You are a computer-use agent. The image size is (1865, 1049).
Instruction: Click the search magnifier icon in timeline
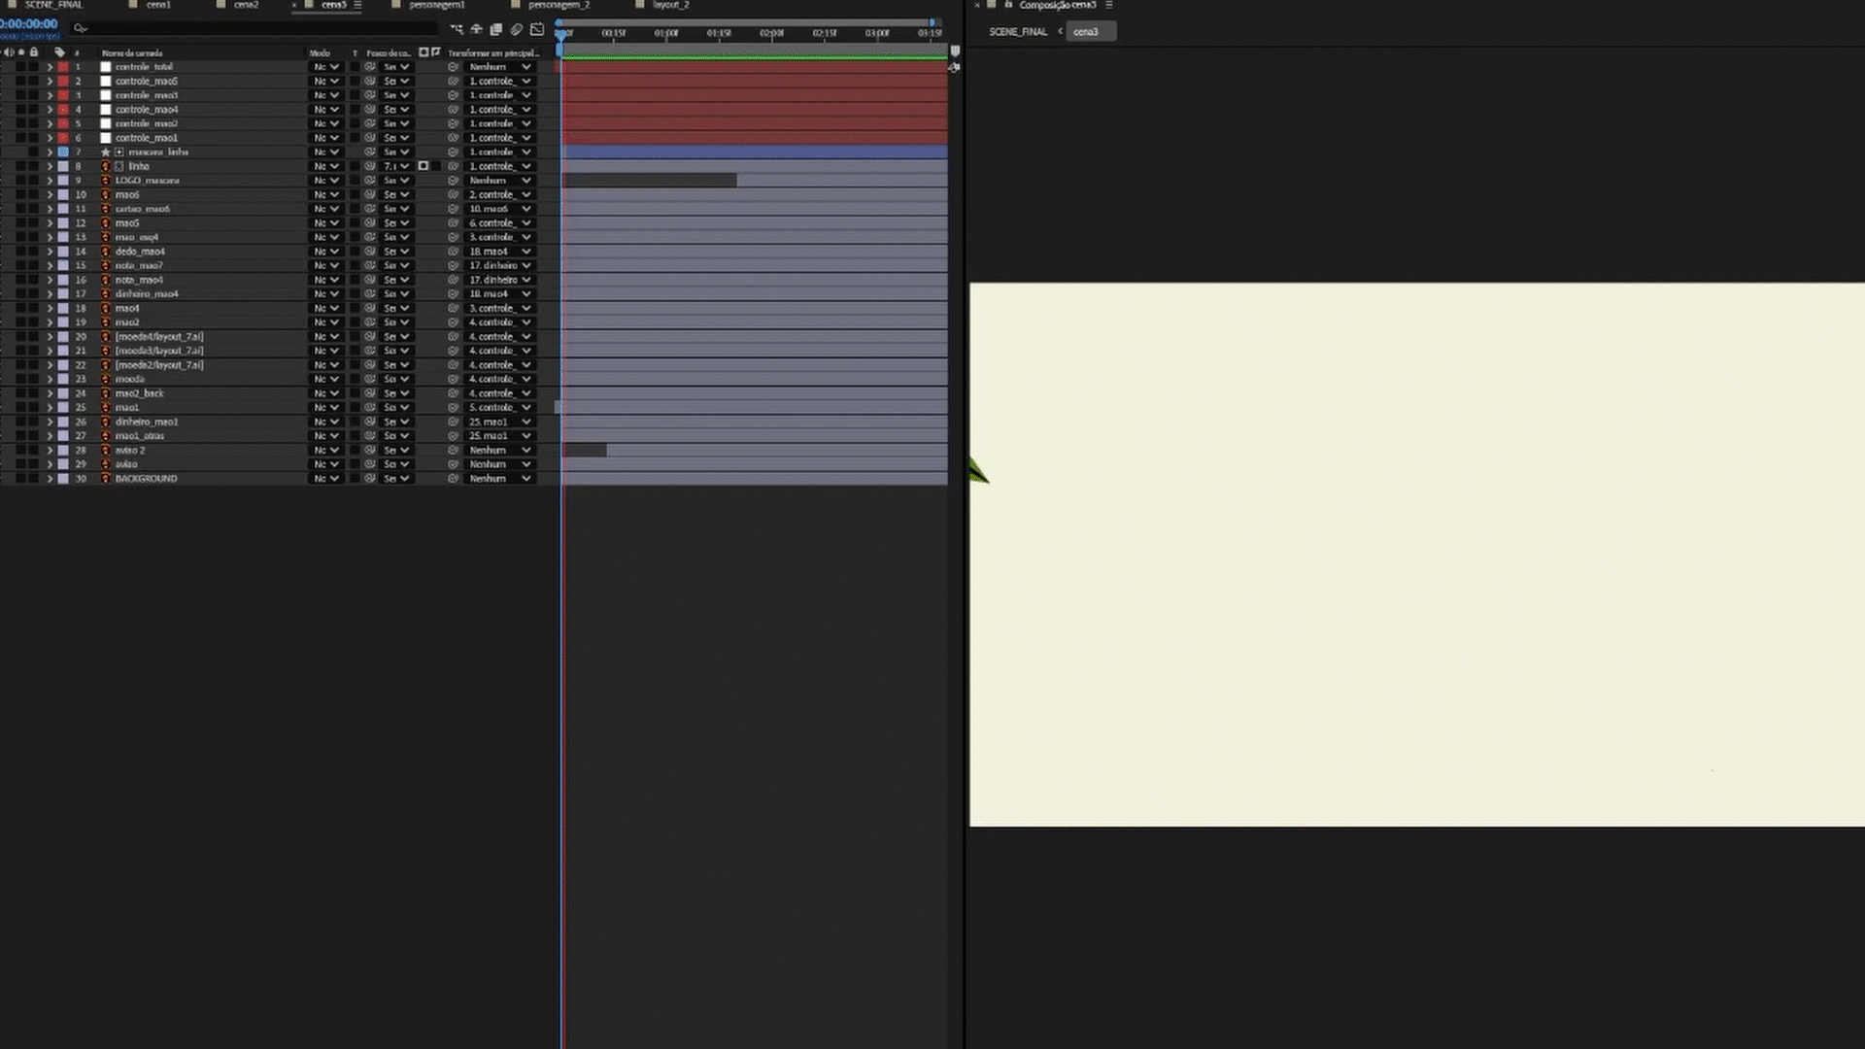point(80,29)
